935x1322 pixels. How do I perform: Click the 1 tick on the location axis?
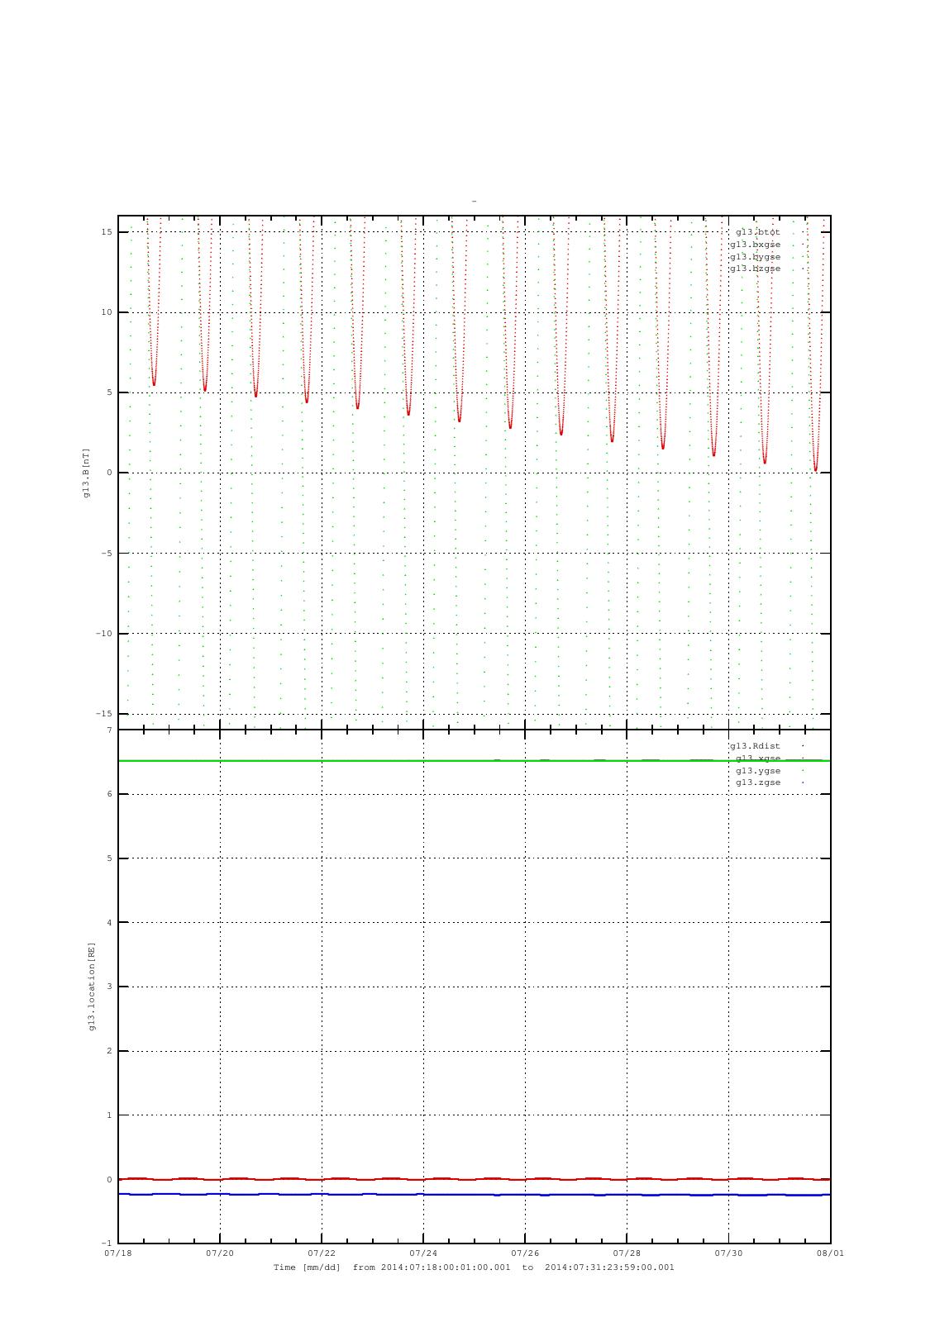point(109,1115)
